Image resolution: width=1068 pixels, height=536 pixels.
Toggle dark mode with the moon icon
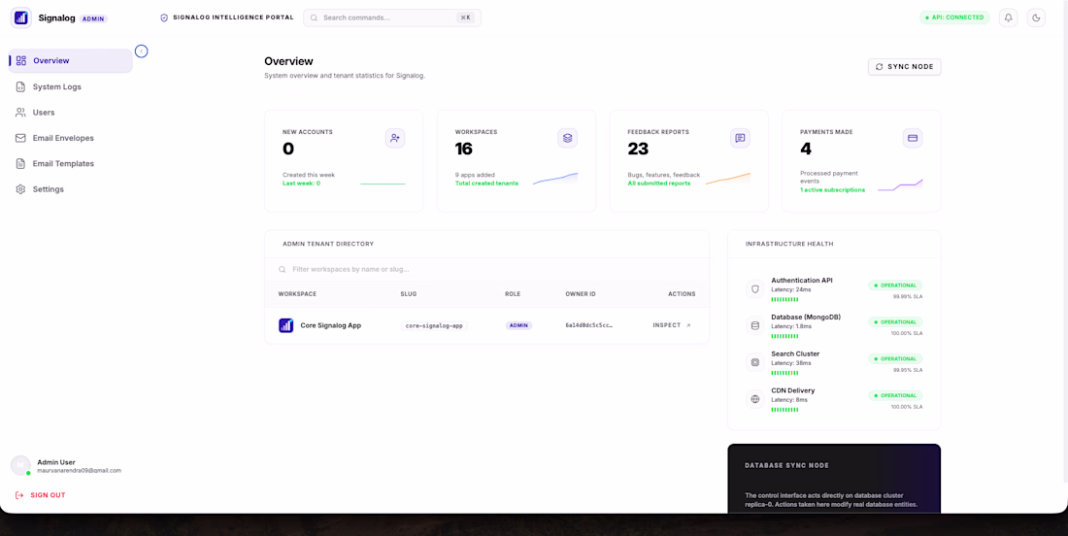(1036, 17)
